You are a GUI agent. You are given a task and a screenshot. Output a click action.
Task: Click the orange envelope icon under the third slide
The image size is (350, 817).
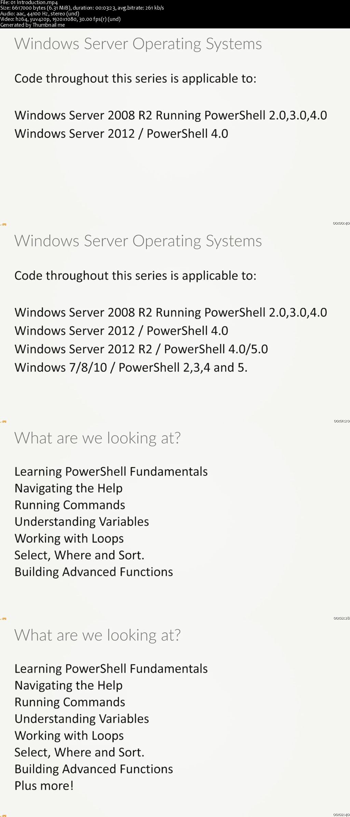tap(4, 619)
